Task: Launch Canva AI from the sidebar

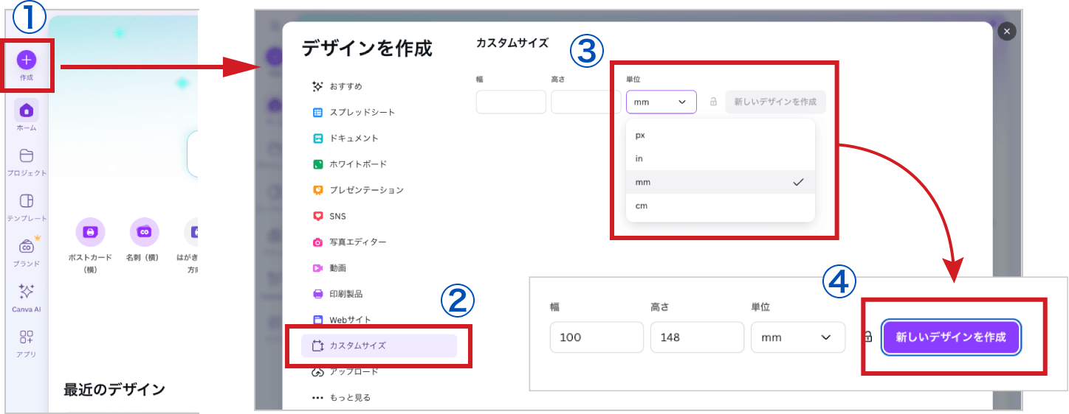Action: (27, 292)
